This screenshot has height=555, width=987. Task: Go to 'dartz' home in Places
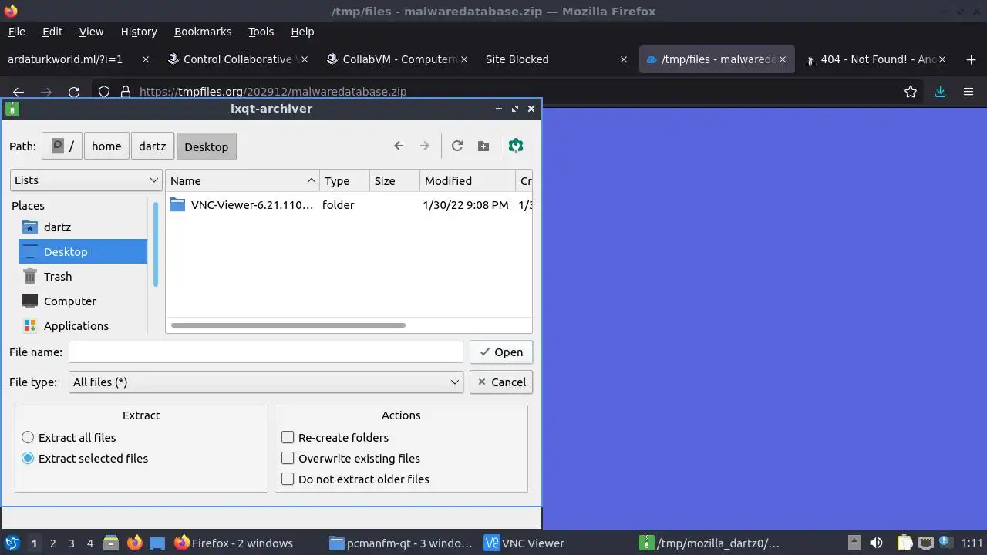(83, 227)
